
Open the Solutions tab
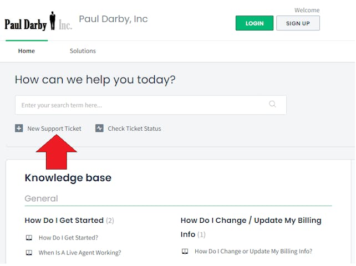pyautogui.click(x=83, y=51)
